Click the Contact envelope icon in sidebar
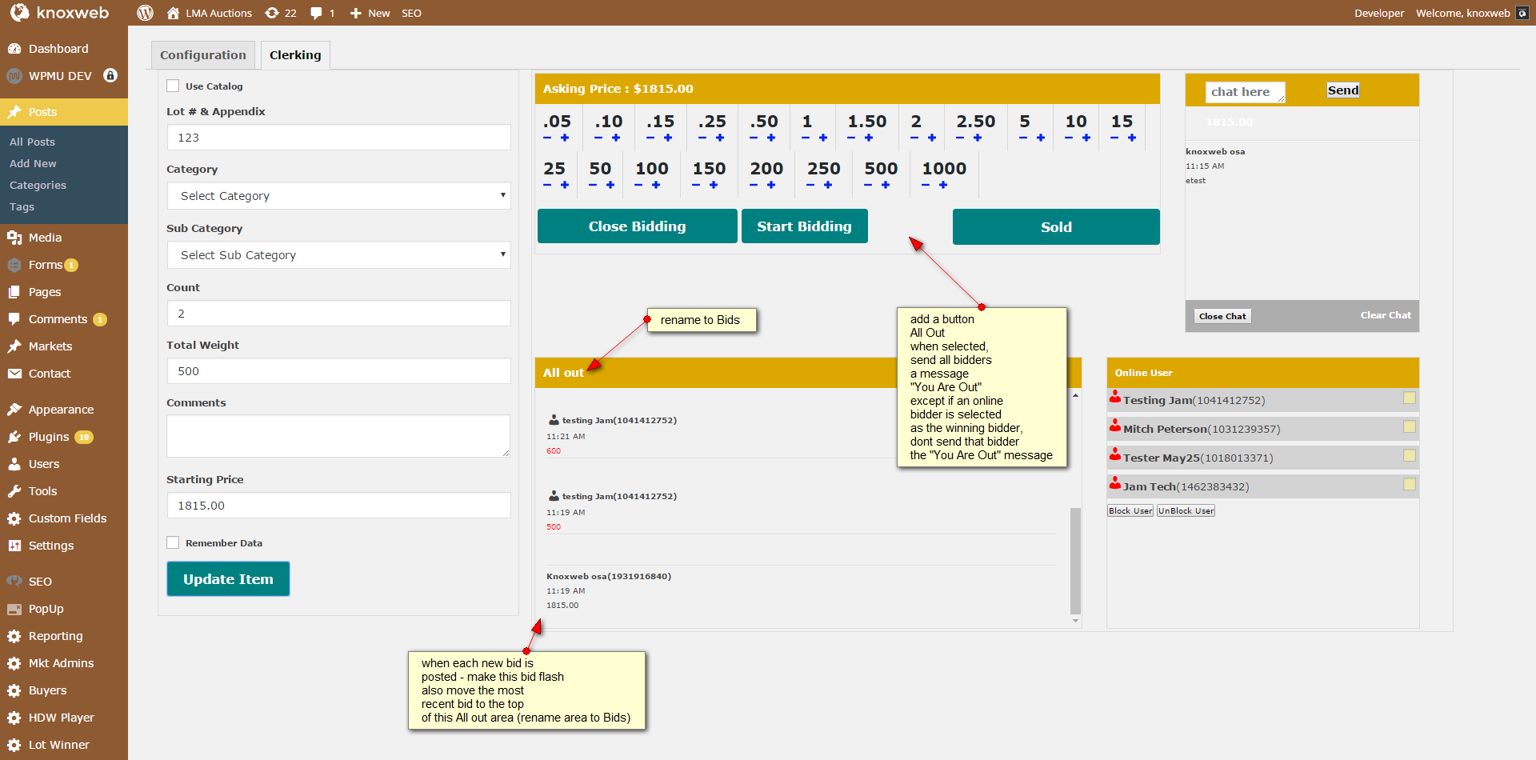 coord(14,374)
